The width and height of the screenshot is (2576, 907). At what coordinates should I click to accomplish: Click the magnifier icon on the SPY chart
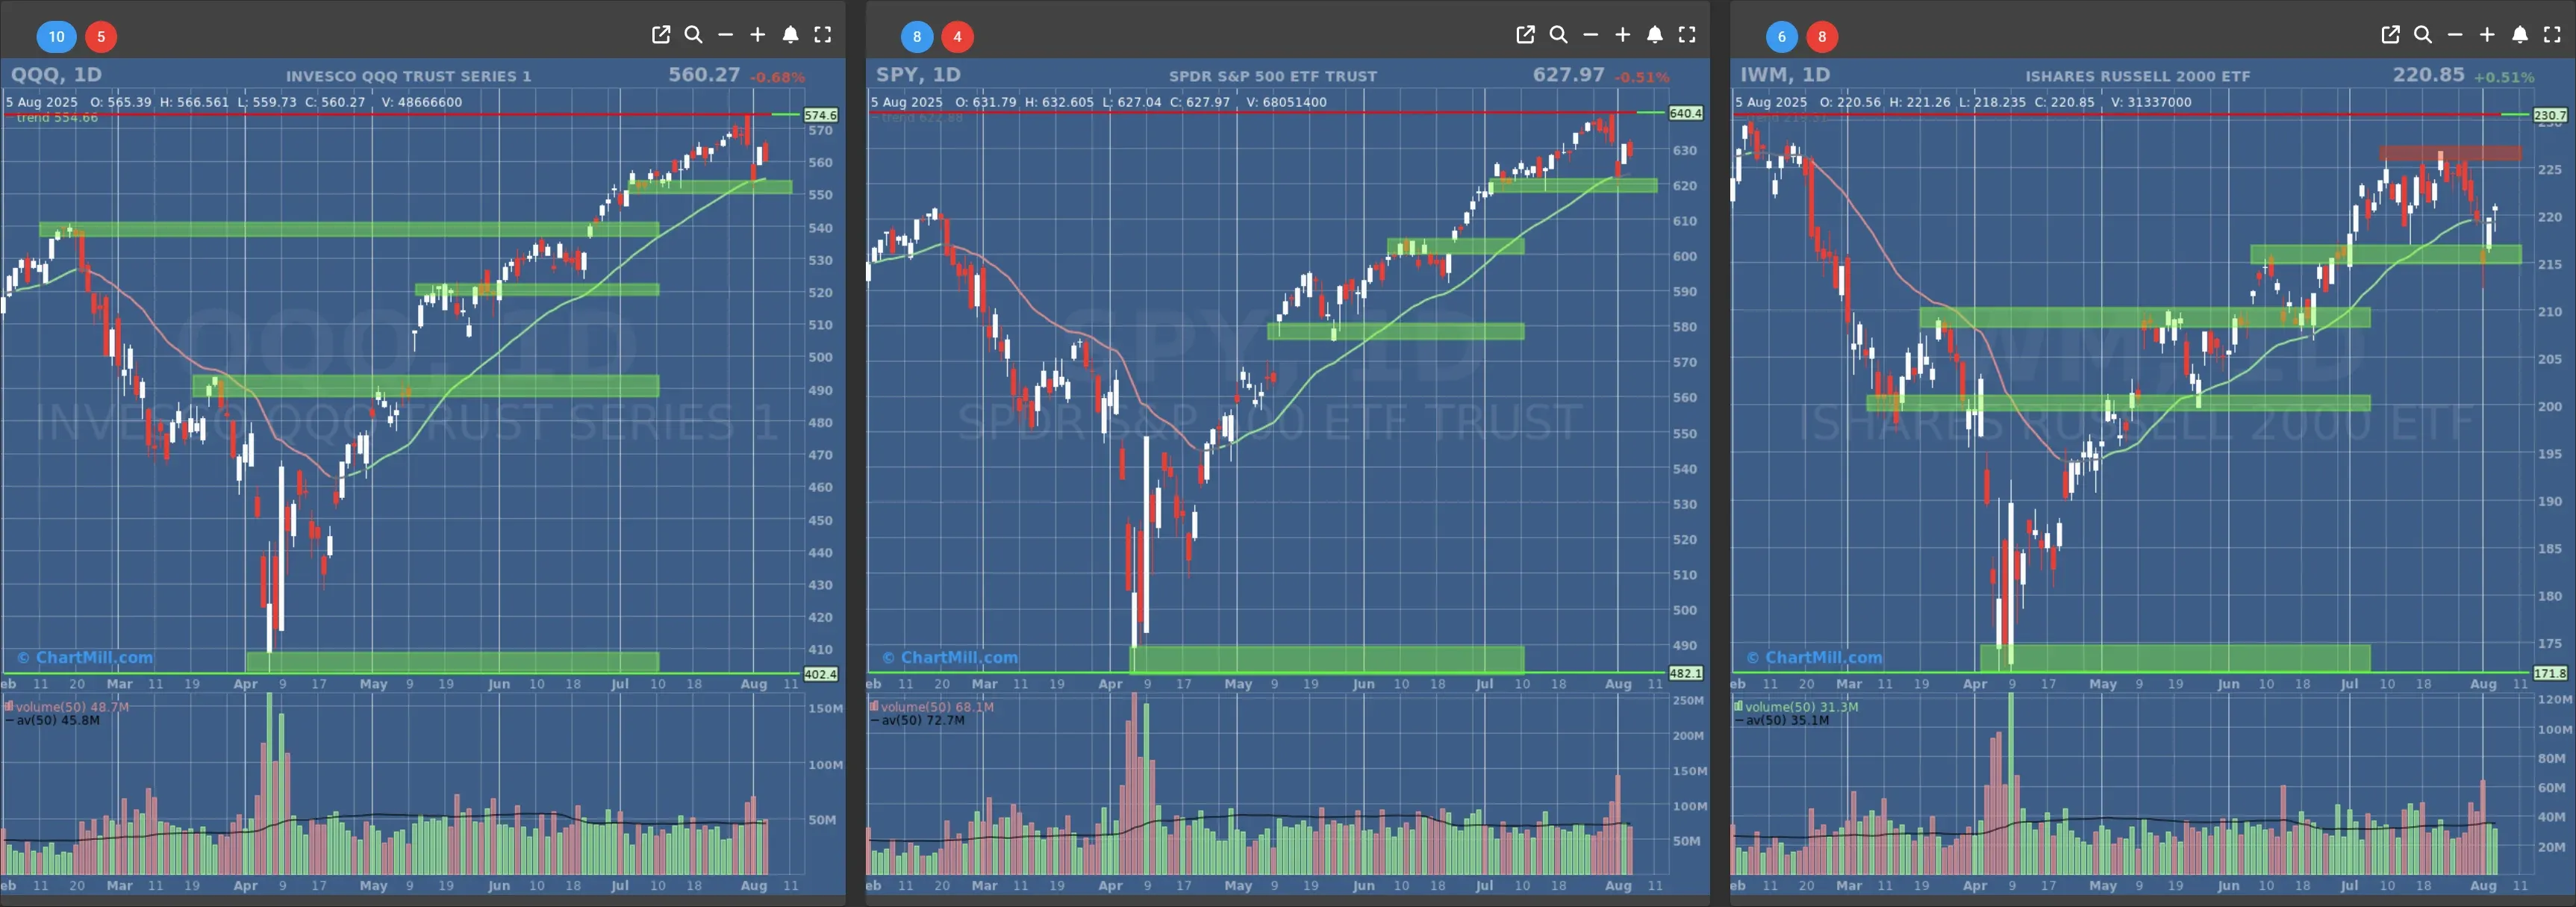[x=1558, y=35]
